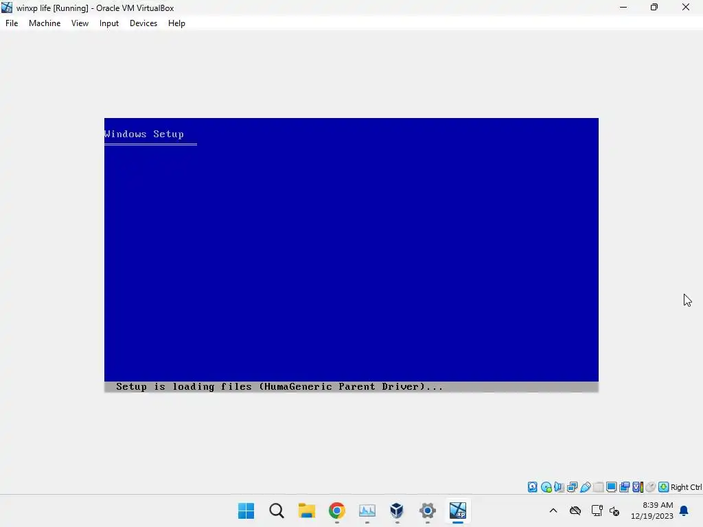Open the Input menu
Image resolution: width=703 pixels, height=527 pixels.
point(109,23)
